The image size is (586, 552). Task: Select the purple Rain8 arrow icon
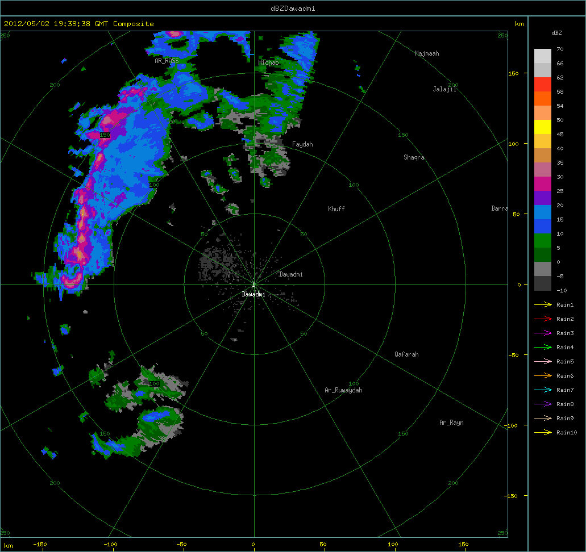[x=543, y=404]
